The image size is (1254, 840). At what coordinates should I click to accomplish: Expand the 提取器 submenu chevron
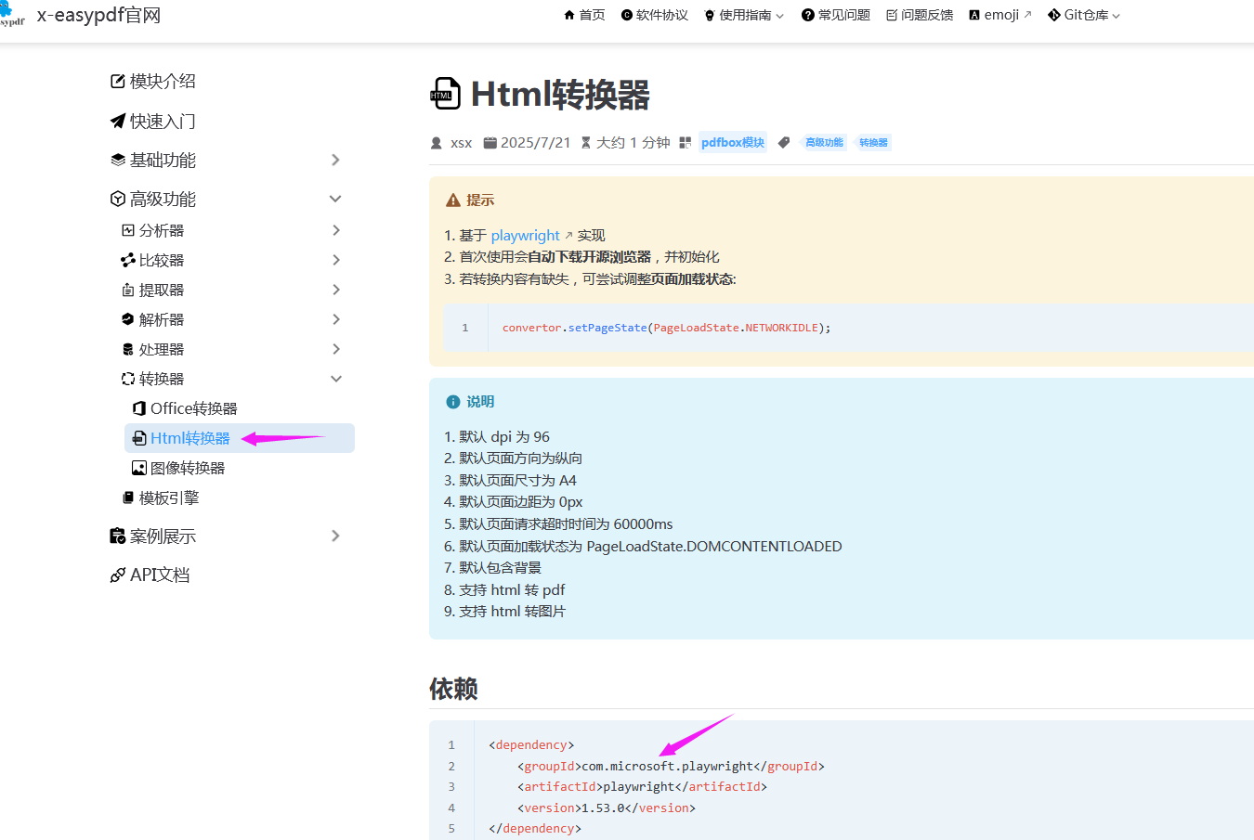click(x=336, y=290)
